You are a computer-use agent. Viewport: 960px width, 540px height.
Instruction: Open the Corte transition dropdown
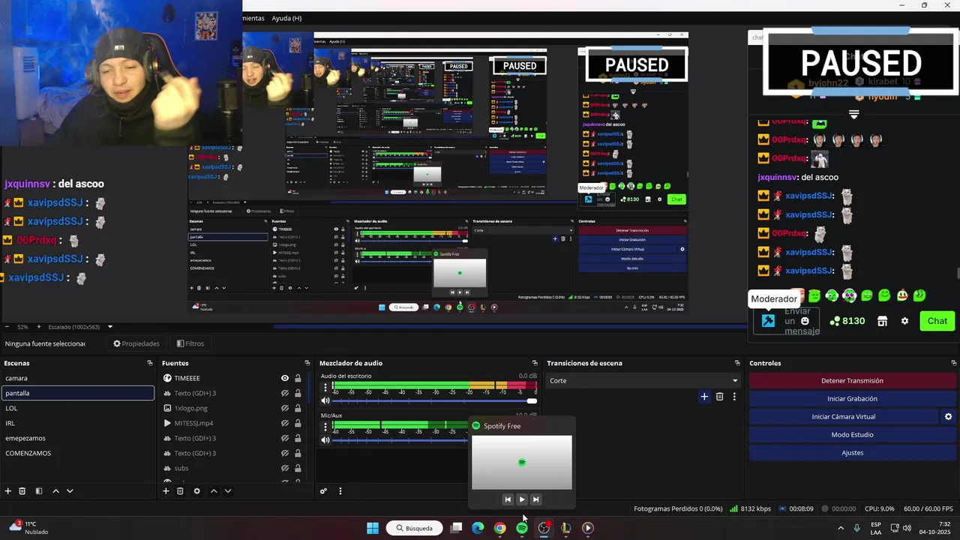643,381
